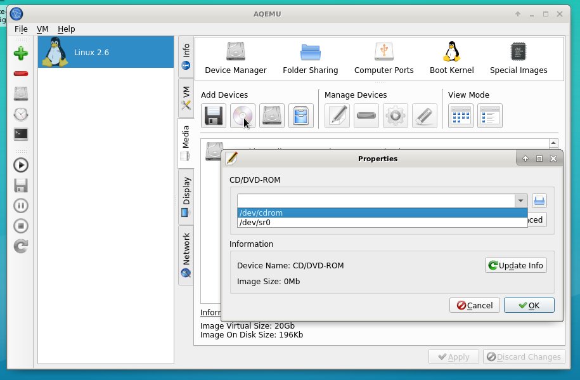Click the Add CD/DVD-ROM device icon

click(x=242, y=116)
